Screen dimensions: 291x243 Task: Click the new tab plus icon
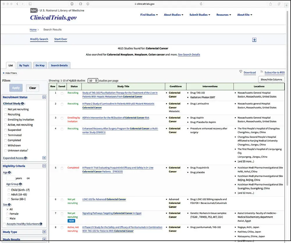tap(286, 5)
